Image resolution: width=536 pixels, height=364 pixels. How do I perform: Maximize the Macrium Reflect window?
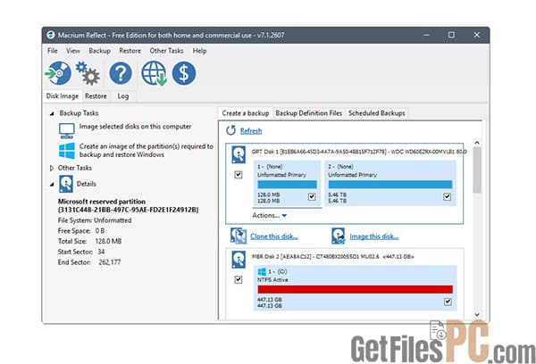(451, 35)
